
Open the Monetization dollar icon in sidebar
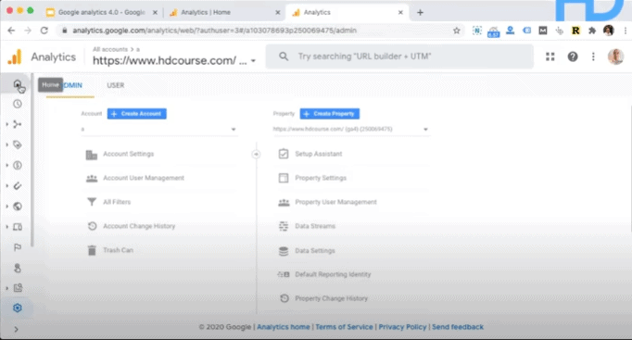tap(18, 165)
